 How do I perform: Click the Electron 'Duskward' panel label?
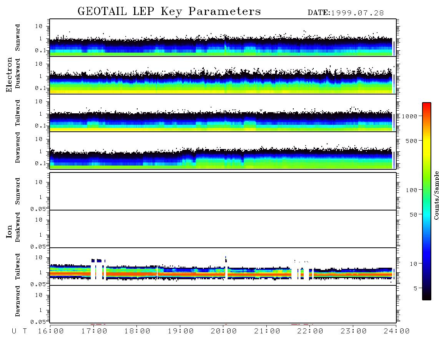point(18,73)
